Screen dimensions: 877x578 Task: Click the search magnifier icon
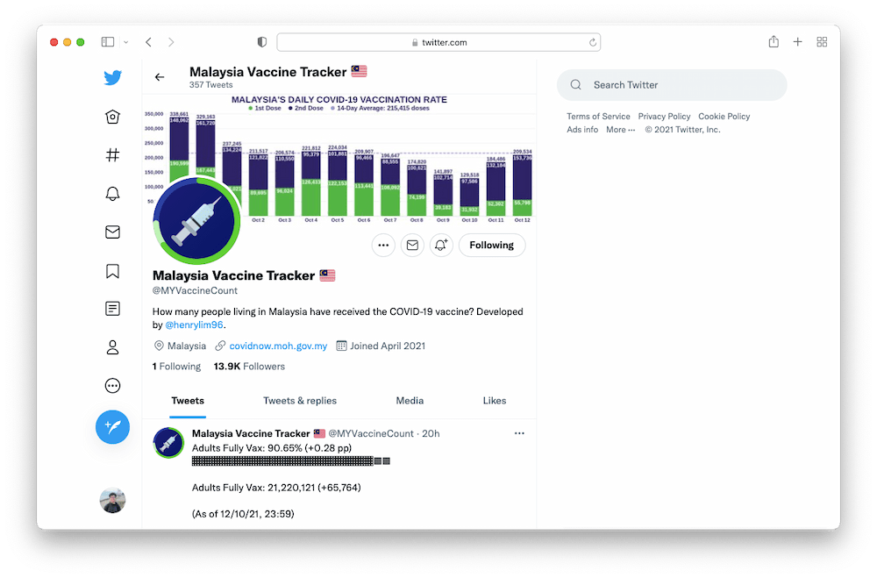pyautogui.click(x=575, y=85)
